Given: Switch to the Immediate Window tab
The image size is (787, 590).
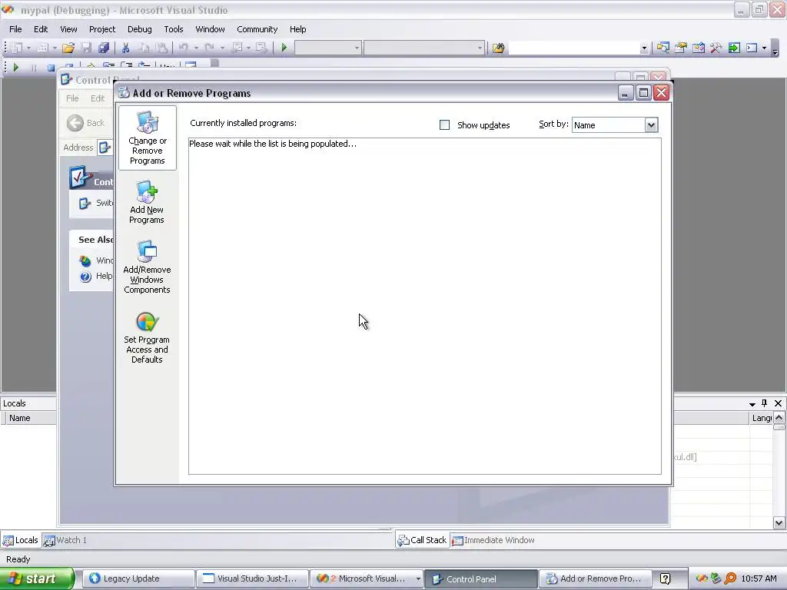Looking at the screenshot, I should [x=494, y=540].
